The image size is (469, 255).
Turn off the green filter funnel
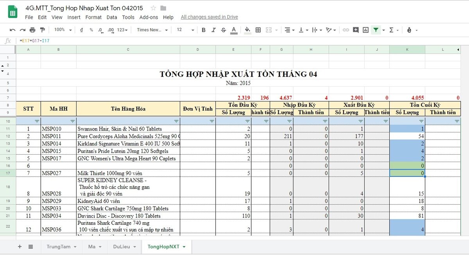tap(376, 30)
